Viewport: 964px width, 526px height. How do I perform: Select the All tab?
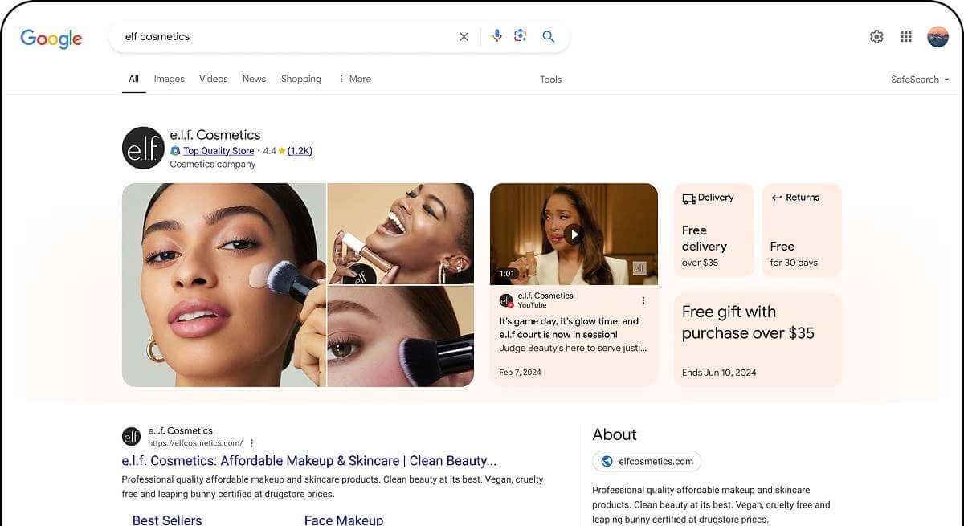tap(133, 79)
